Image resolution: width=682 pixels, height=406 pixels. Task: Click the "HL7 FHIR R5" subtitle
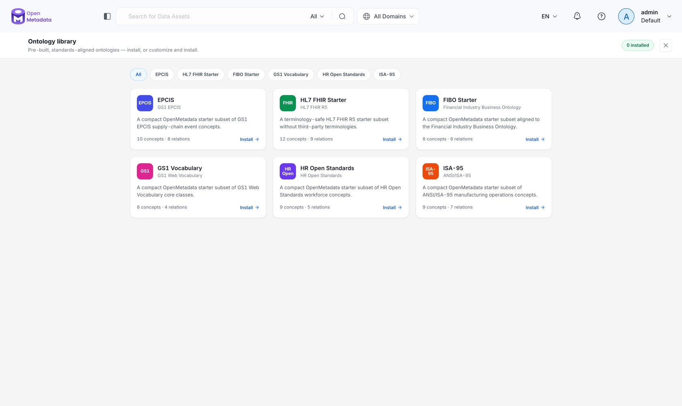(314, 108)
